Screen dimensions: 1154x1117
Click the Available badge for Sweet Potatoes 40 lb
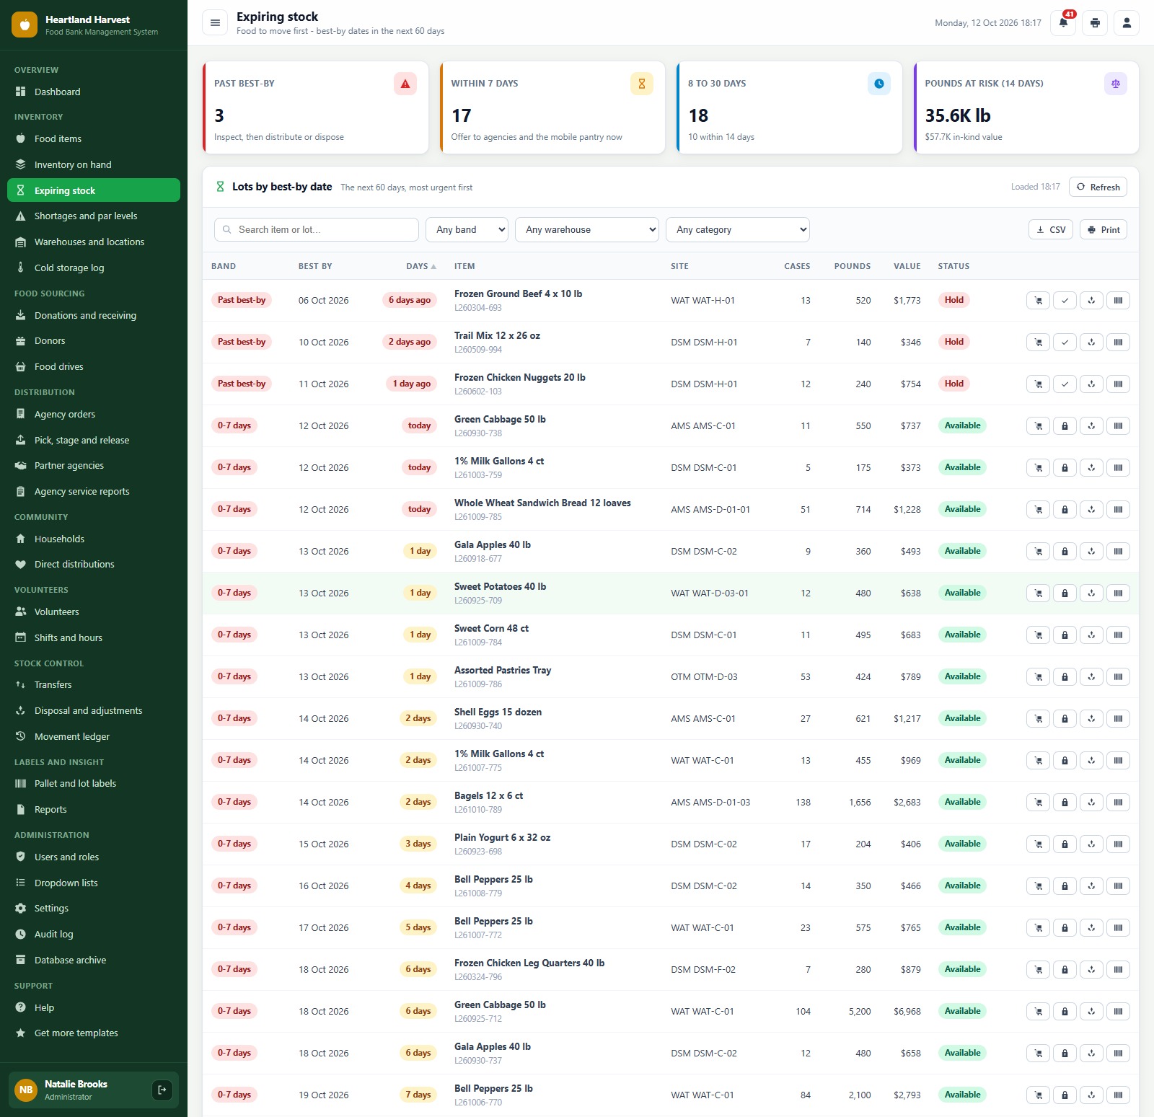962,593
